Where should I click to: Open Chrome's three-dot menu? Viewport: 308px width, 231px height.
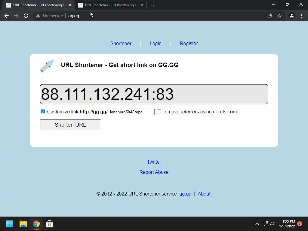[301, 16]
